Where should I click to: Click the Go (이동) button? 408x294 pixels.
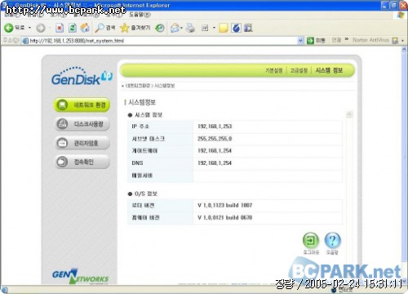pyautogui.click(x=316, y=41)
